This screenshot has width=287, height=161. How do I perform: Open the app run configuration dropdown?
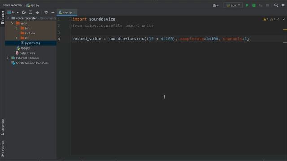pos(233,5)
